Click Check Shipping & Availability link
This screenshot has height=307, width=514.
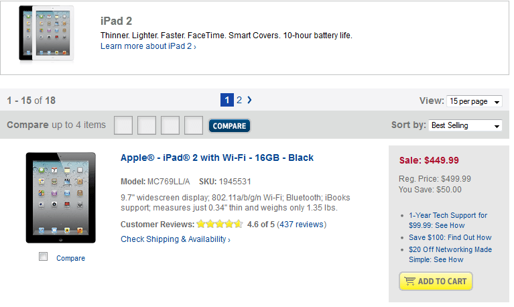point(175,239)
